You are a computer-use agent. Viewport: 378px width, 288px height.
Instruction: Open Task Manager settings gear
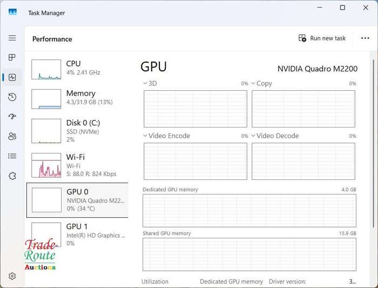tap(12, 276)
